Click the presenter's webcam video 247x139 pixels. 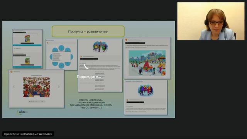(x=211, y=21)
